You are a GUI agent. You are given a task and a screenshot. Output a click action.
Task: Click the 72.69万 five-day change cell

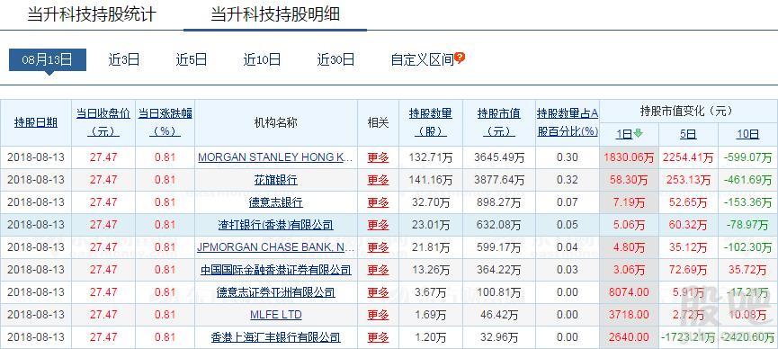[688, 270]
